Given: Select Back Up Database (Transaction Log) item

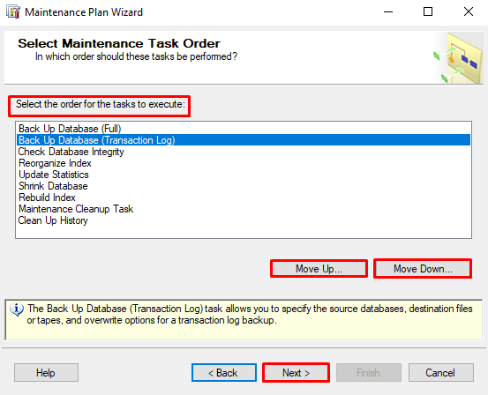Looking at the screenshot, I should [244, 140].
